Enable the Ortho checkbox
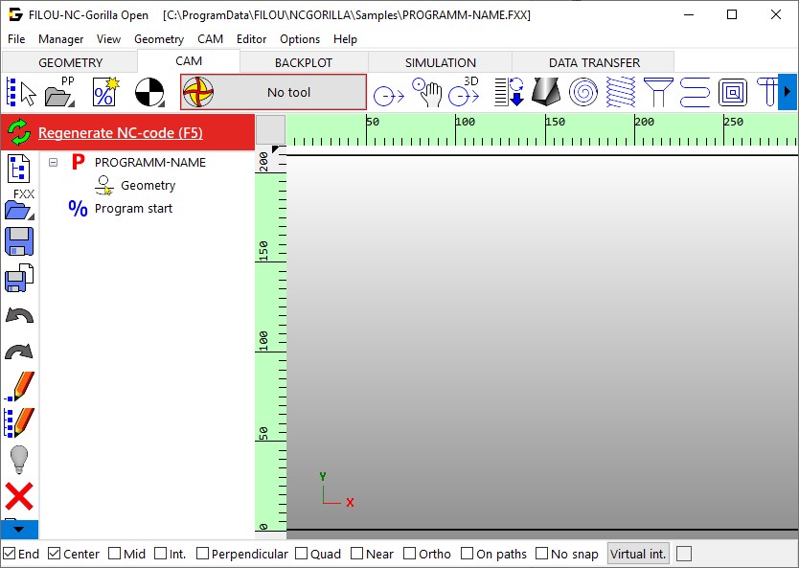Screen dimensions: 799x568 pos(409,554)
